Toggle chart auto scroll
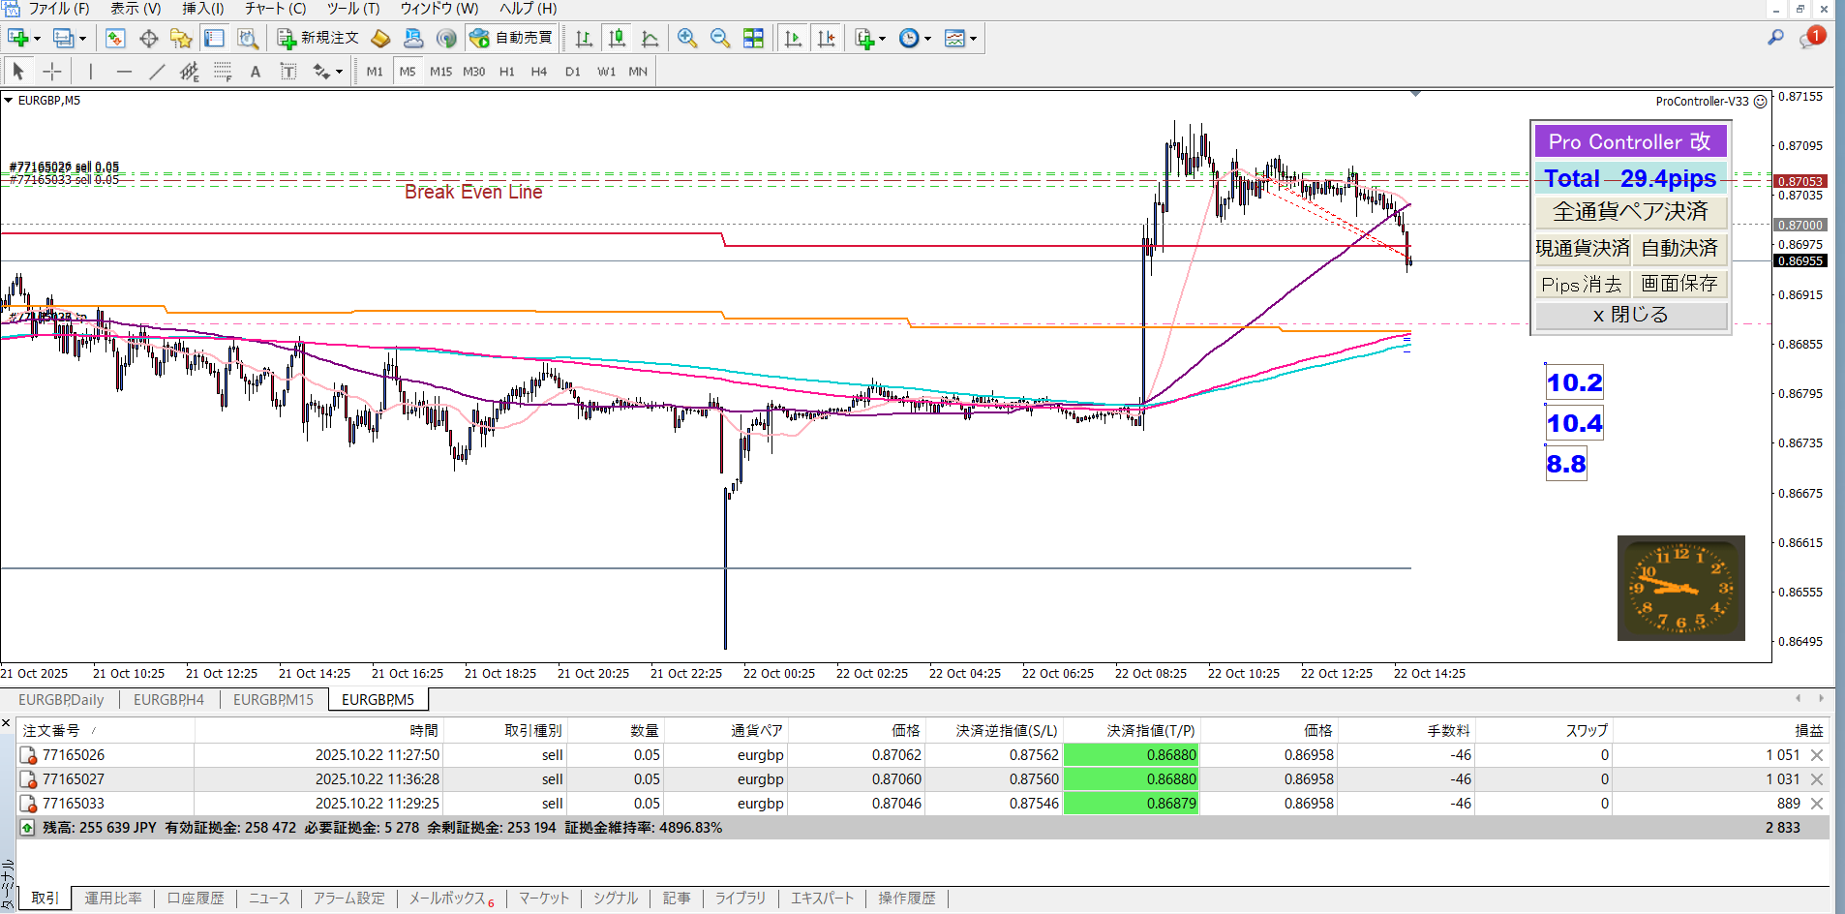The width and height of the screenshot is (1845, 914). click(794, 39)
